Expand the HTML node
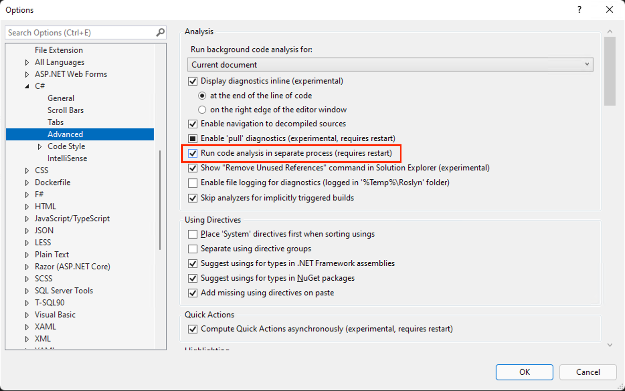 pos(27,207)
